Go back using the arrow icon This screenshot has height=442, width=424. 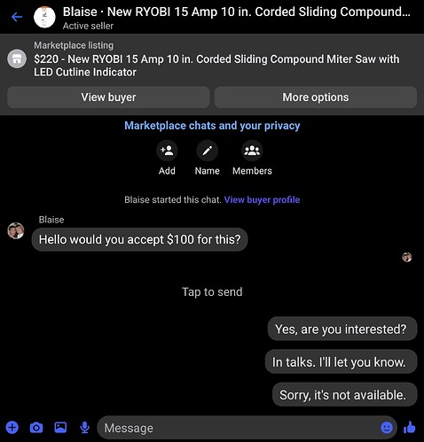[x=17, y=17]
